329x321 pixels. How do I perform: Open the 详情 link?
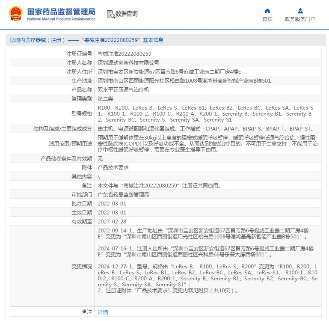pos(103,312)
